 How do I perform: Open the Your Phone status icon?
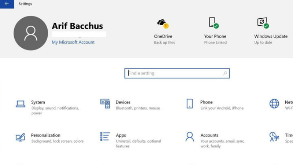click(x=214, y=23)
